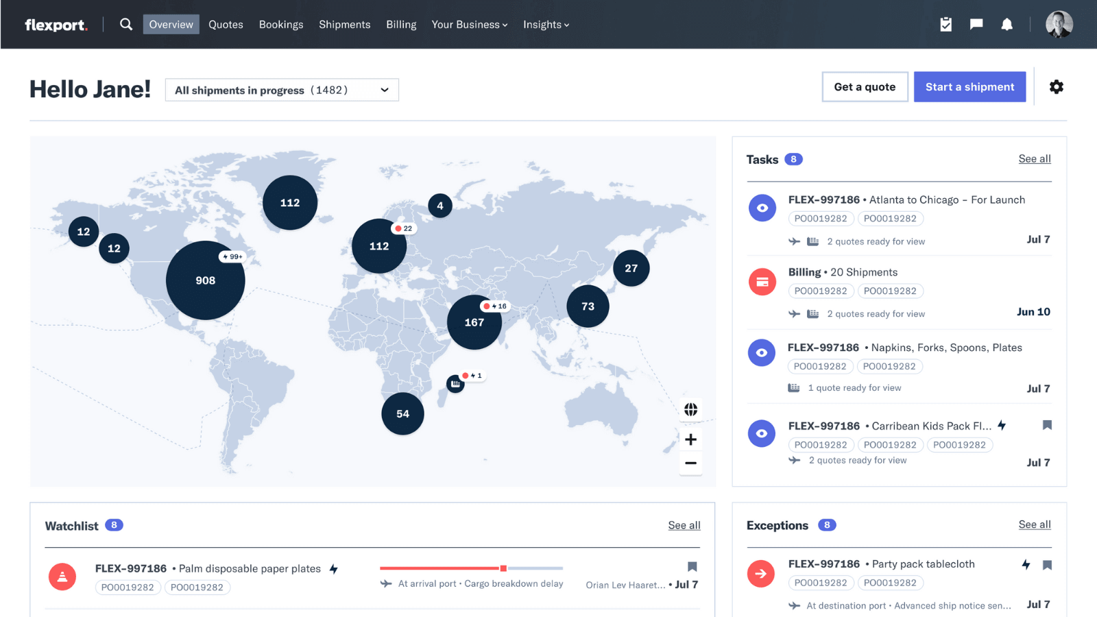Screen dimensions: 1097x617
Task: Open Napkins, Forks, Spoons, Plates task
Action: 905,348
